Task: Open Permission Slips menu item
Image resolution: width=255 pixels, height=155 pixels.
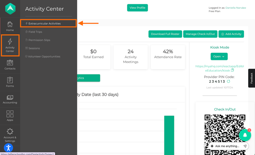Action: pyautogui.click(x=39, y=40)
